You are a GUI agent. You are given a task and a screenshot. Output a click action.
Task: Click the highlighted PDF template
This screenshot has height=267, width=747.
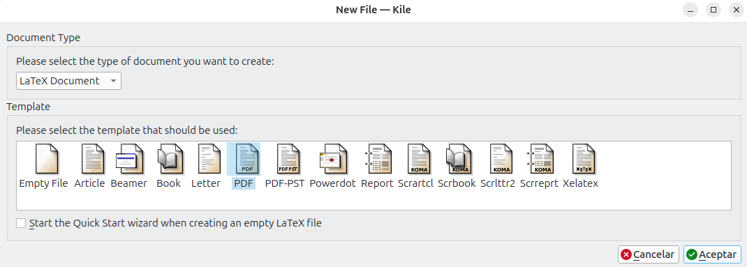(244, 160)
